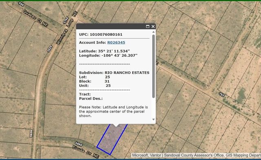The image size is (261, 160).
Task: Click the Tract: label
Action: [x=85, y=94]
